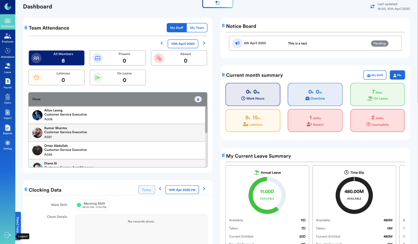Click the app moon logo
This screenshot has height=244, width=418.
click(8, 6)
